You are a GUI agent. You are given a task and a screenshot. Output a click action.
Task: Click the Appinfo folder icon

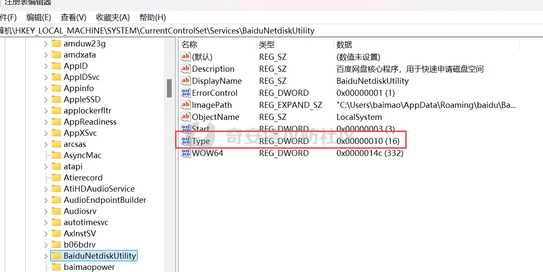coord(56,88)
